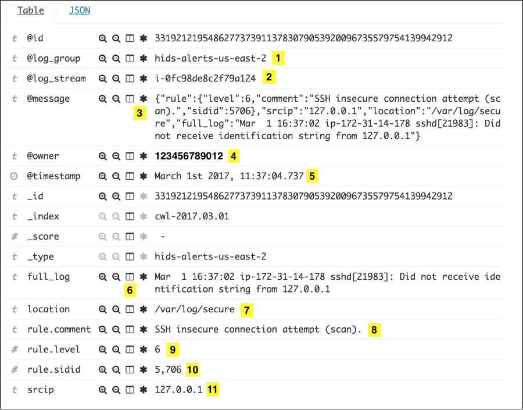Filter for value on @log_group field
The width and height of the screenshot is (523, 410).
[102, 58]
